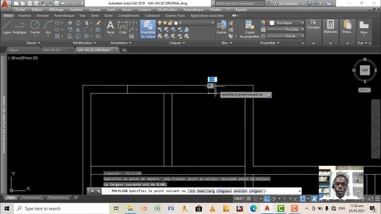381x214 pixels.
Task: Click the Erase (Effacer) tool
Action: [x=98, y=23]
